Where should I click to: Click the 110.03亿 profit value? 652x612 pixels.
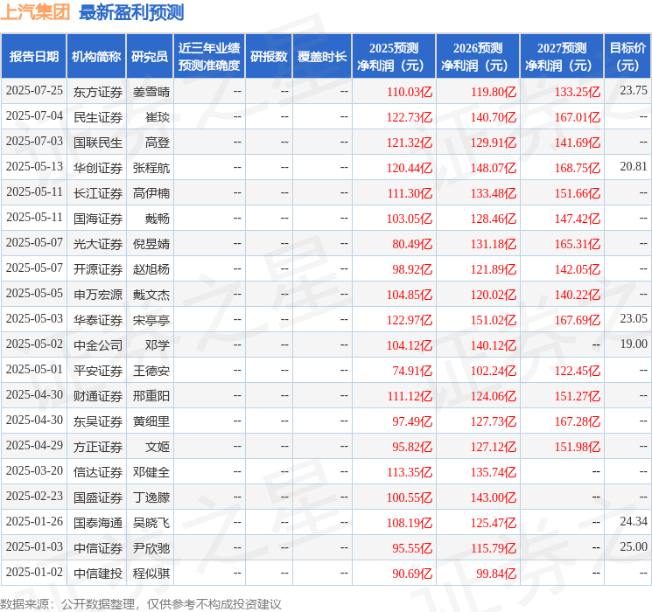[410, 92]
